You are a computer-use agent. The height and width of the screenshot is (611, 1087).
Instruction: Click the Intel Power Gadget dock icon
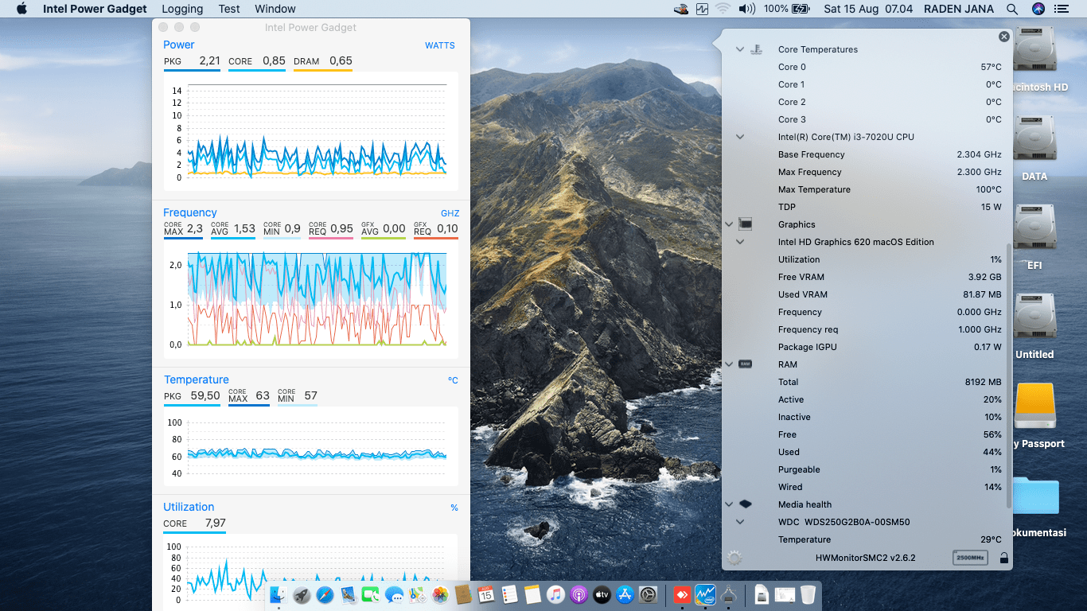coord(706,594)
